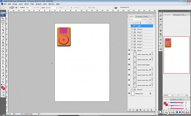191x116 pixels.
Task: Click the Background layer thumbnail
Action: coord(133,93)
